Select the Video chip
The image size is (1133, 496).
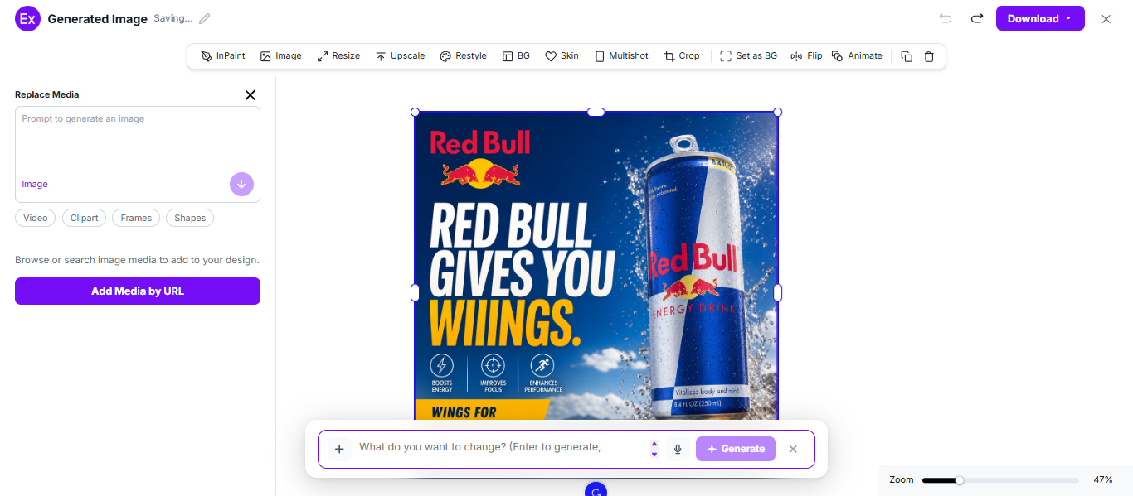click(x=36, y=218)
